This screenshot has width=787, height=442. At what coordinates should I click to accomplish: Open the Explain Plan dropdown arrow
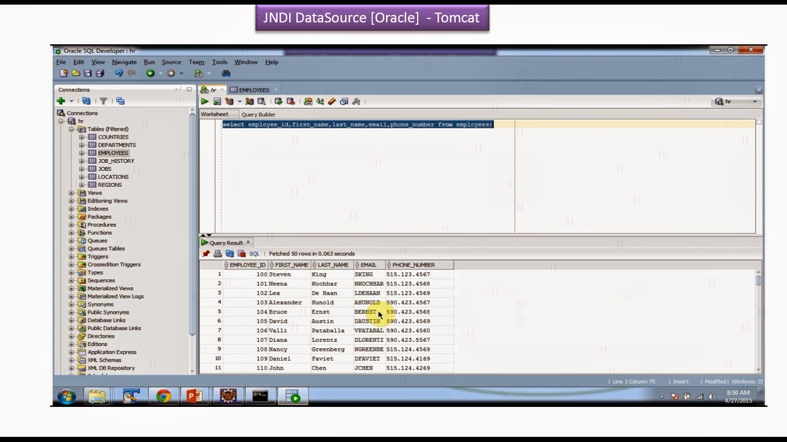pos(240,102)
